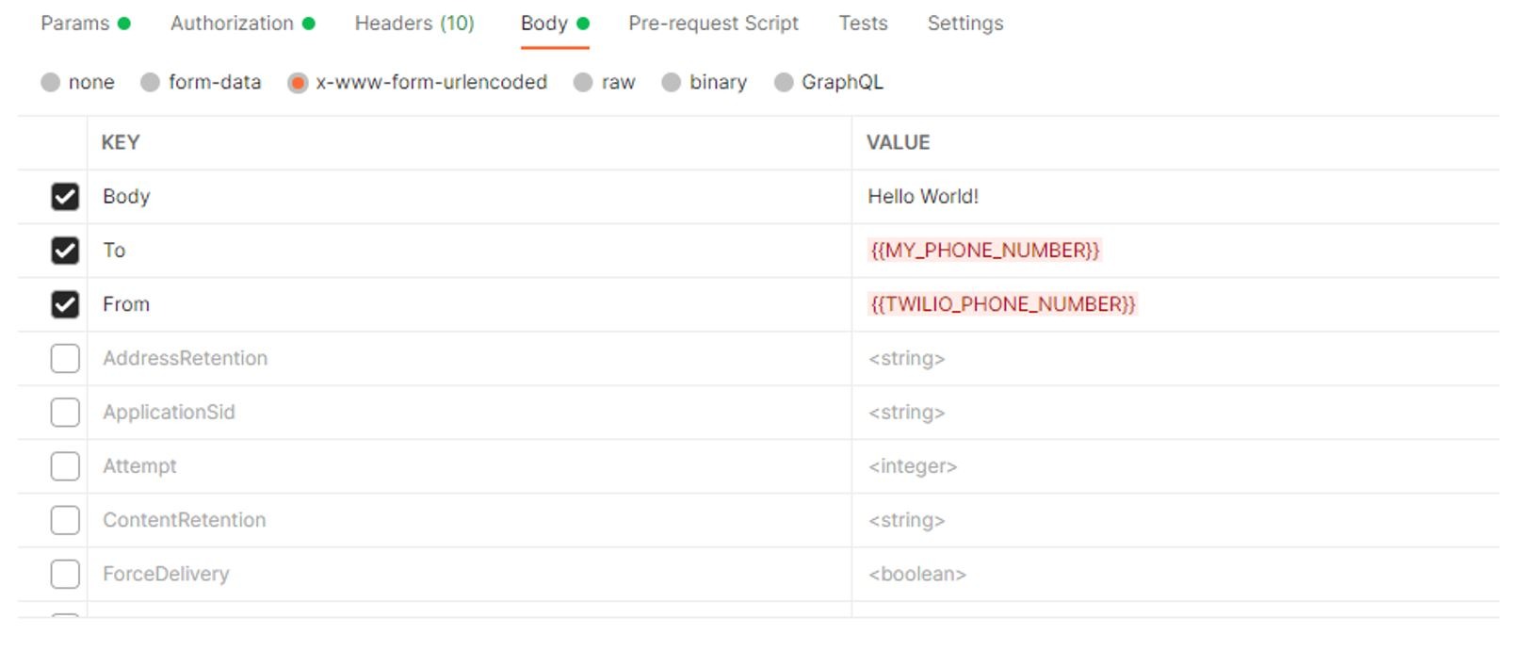Open the Pre-request Script tab
Viewport: 1524px width, 650px height.
(713, 24)
